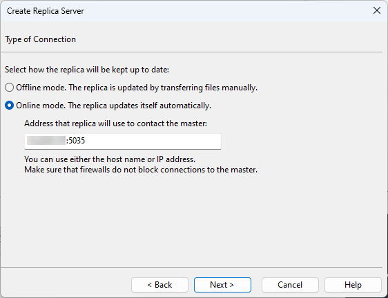The height and width of the screenshot is (298, 388).
Task: Click the blurred host name in address field
Action: pos(46,141)
